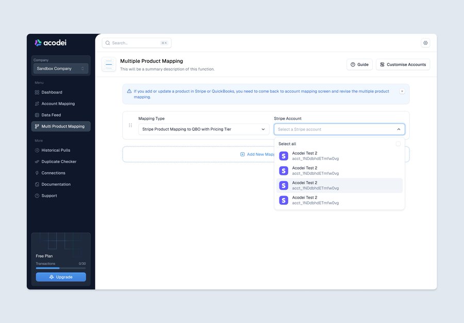Open Duplicate Checker

tap(61, 162)
